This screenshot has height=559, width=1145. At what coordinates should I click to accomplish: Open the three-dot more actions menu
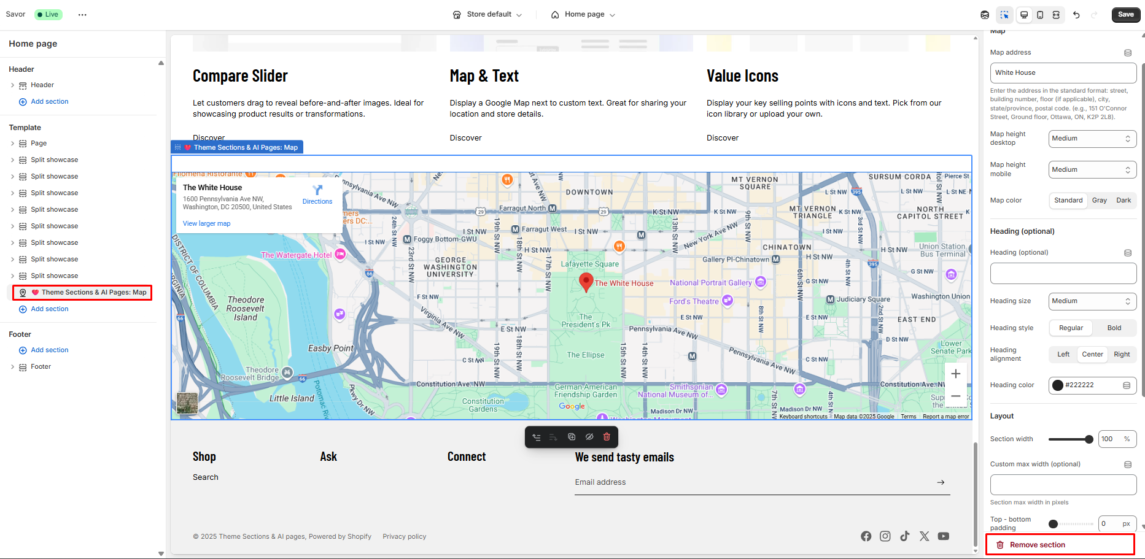(x=82, y=15)
